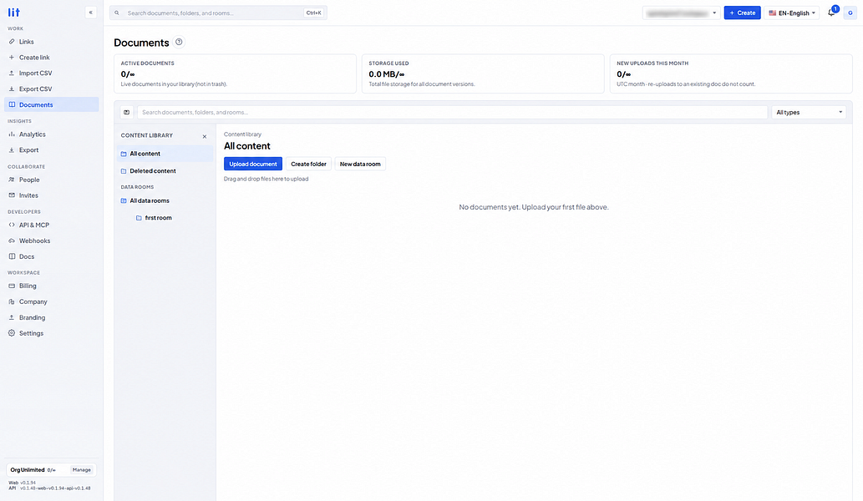Focus the documents panel search field

tap(453, 112)
